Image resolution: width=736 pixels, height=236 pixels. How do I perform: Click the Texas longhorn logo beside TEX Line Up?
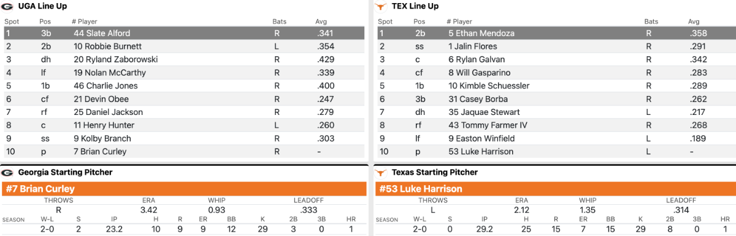[381, 6]
